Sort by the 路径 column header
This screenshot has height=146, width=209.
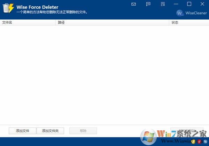coord(112,22)
